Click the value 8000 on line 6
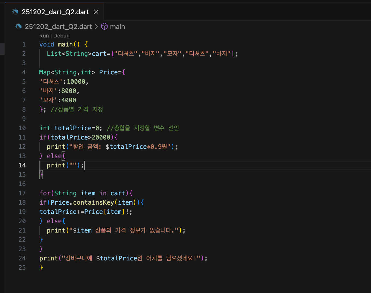This screenshot has height=293, width=371. click(x=69, y=91)
